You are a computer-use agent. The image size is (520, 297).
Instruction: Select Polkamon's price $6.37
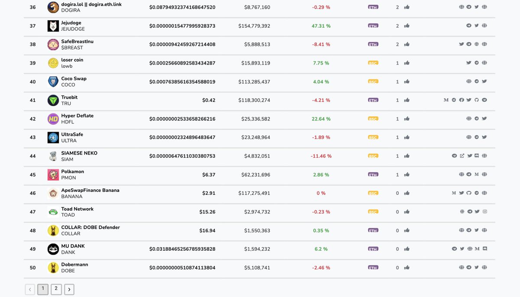pyautogui.click(x=209, y=174)
